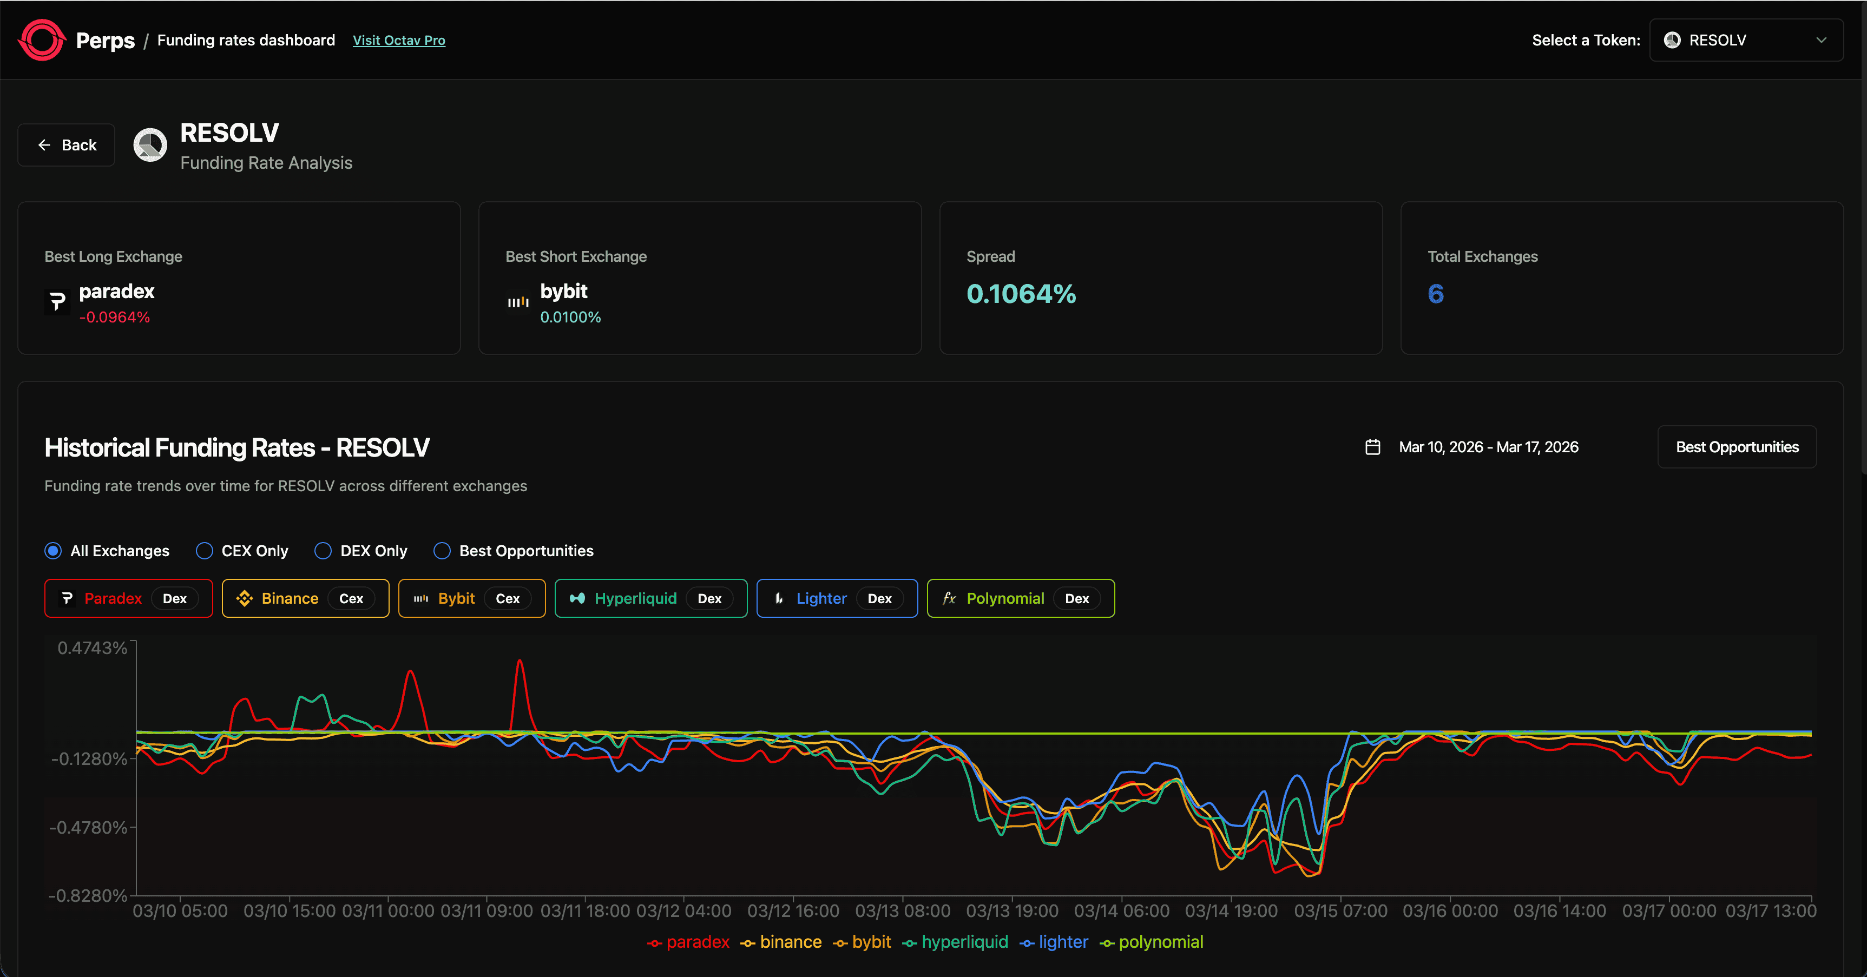The width and height of the screenshot is (1867, 977).
Task: Click the Back button
Action: click(66, 144)
